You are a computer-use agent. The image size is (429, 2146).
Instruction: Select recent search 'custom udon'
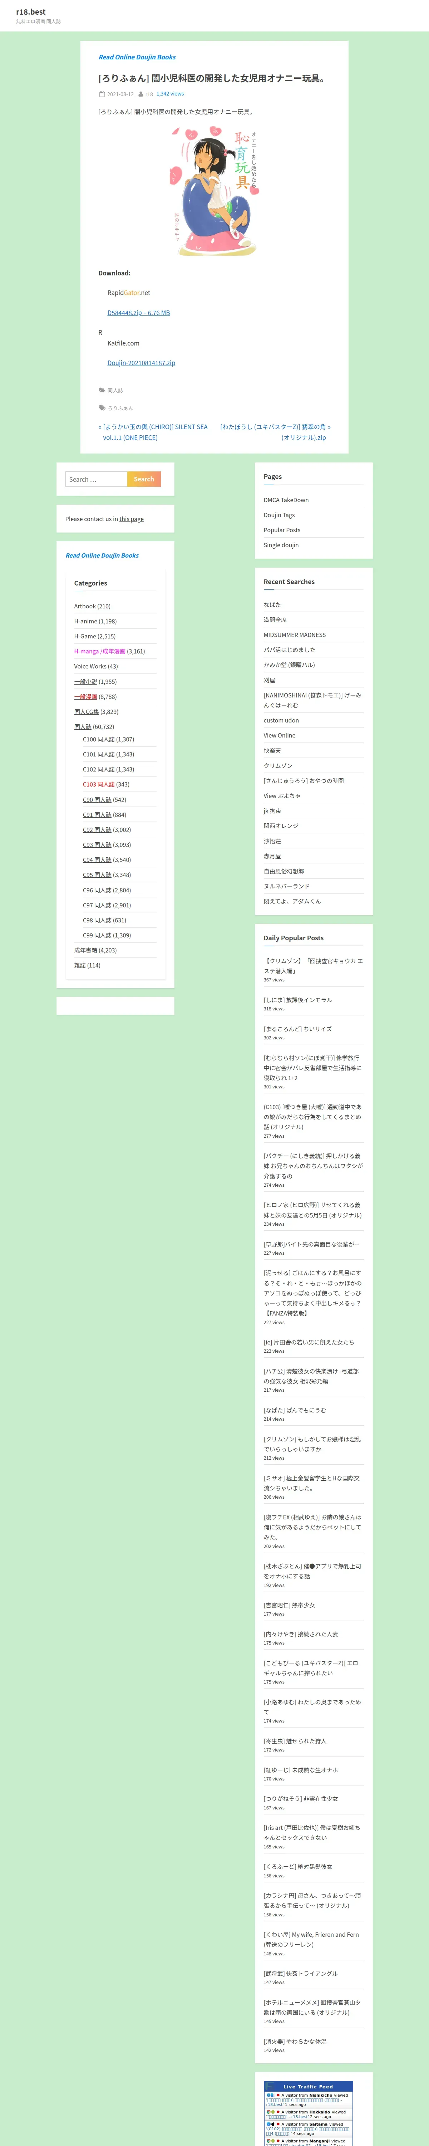pos(282,721)
